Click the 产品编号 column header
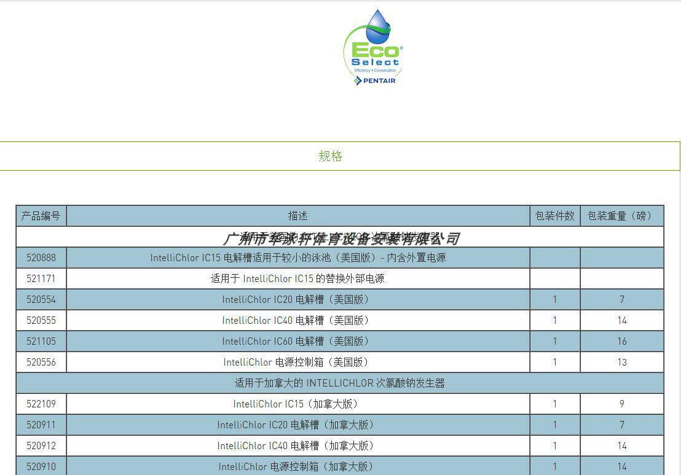This screenshot has height=475, width=681. 41,216
